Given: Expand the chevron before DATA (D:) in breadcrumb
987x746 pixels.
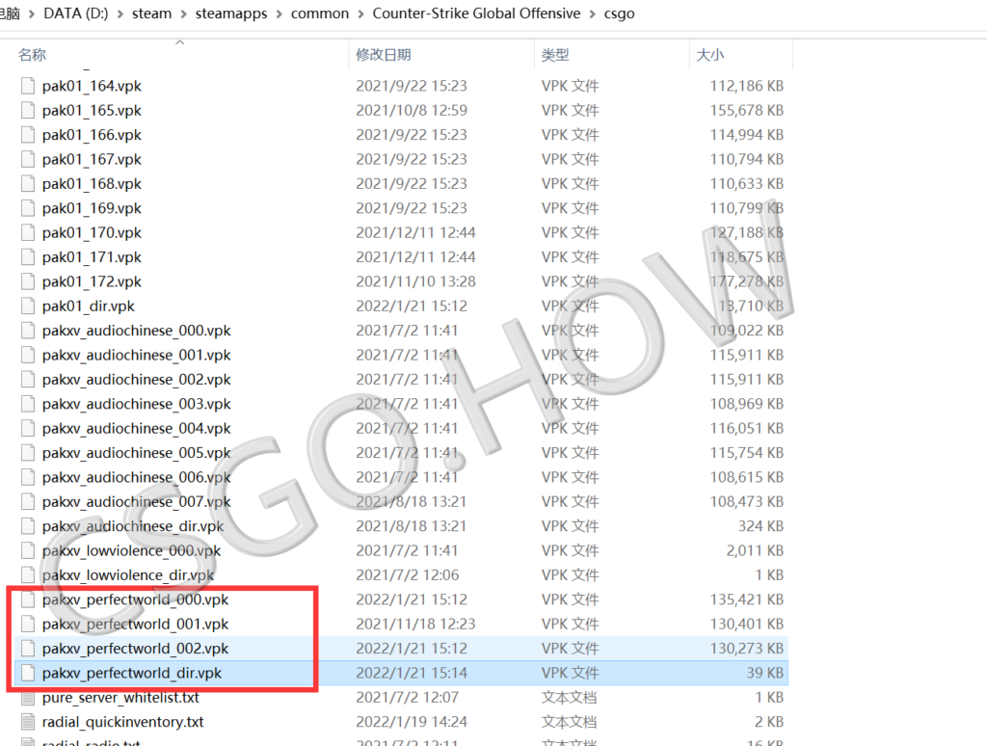Looking at the screenshot, I should pyautogui.click(x=32, y=13).
